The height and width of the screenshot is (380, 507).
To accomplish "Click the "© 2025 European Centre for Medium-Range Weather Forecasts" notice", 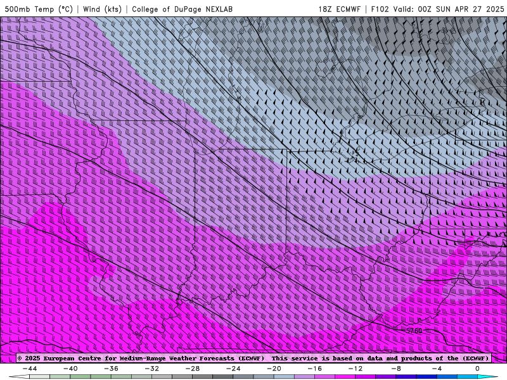I will pos(141,358).
